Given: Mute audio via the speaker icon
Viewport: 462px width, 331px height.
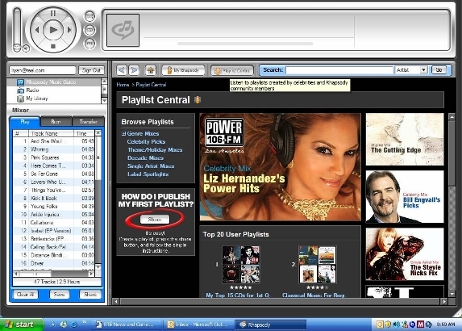Looking at the screenshot, I should tap(26, 48).
